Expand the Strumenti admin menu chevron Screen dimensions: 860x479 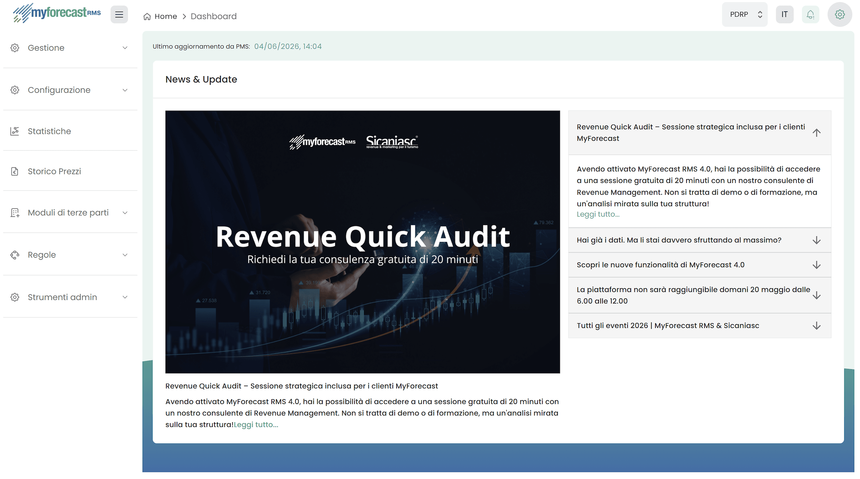pos(125,297)
